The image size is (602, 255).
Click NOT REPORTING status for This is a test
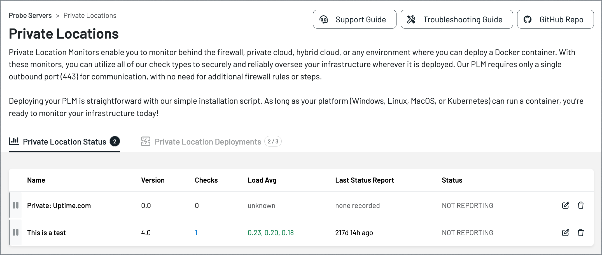point(468,233)
